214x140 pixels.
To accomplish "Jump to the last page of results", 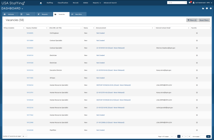I will pyautogui.click(x=189, y=137).
